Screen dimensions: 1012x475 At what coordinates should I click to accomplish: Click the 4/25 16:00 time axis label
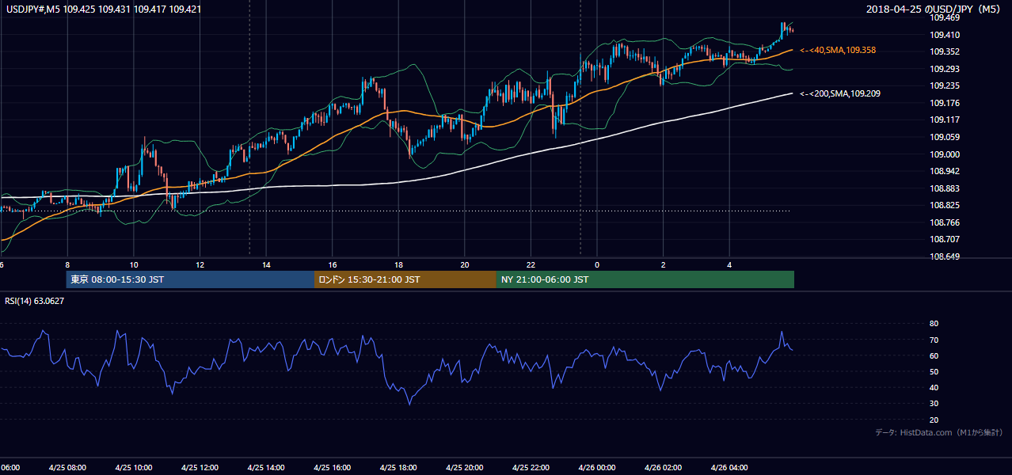tap(333, 468)
